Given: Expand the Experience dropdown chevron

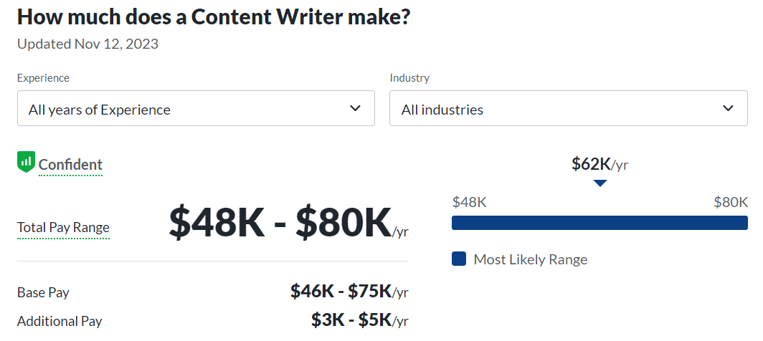Looking at the screenshot, I should pos(355,108).
